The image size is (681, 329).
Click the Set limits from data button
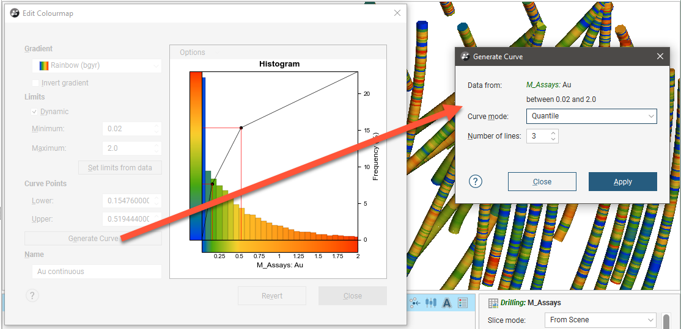point(120,167)
